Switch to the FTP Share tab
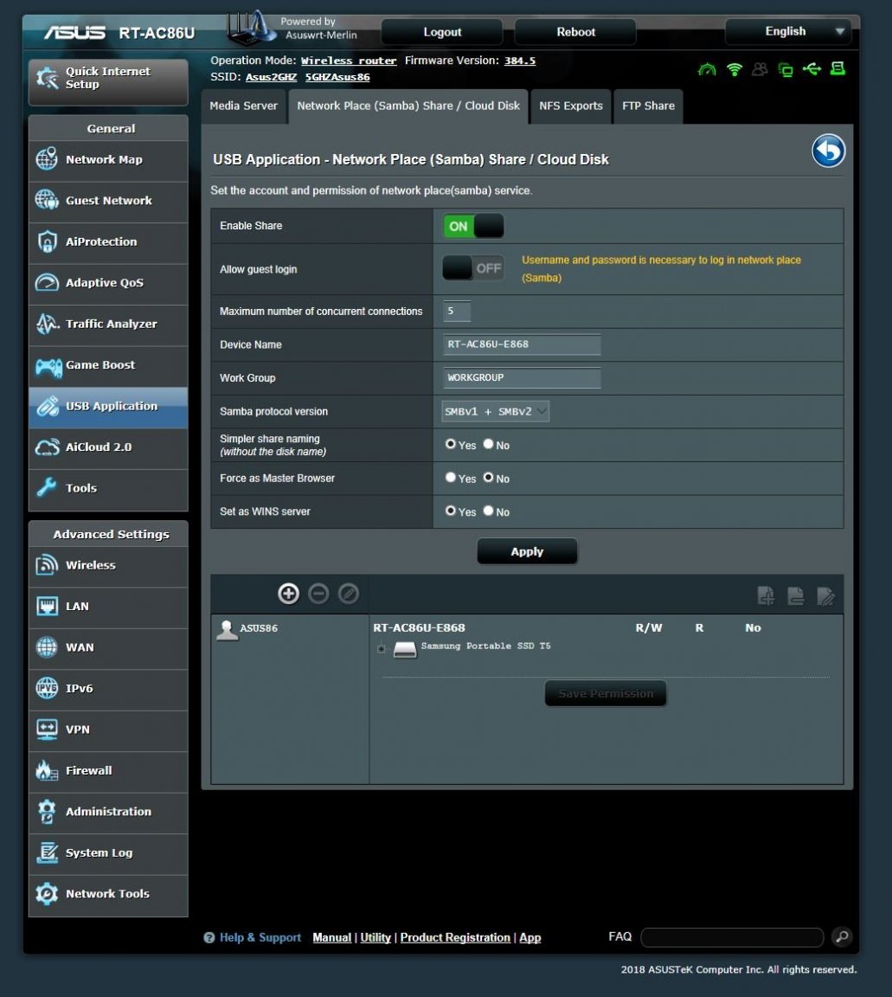This screenshot has width=892, height=997. 649,106
